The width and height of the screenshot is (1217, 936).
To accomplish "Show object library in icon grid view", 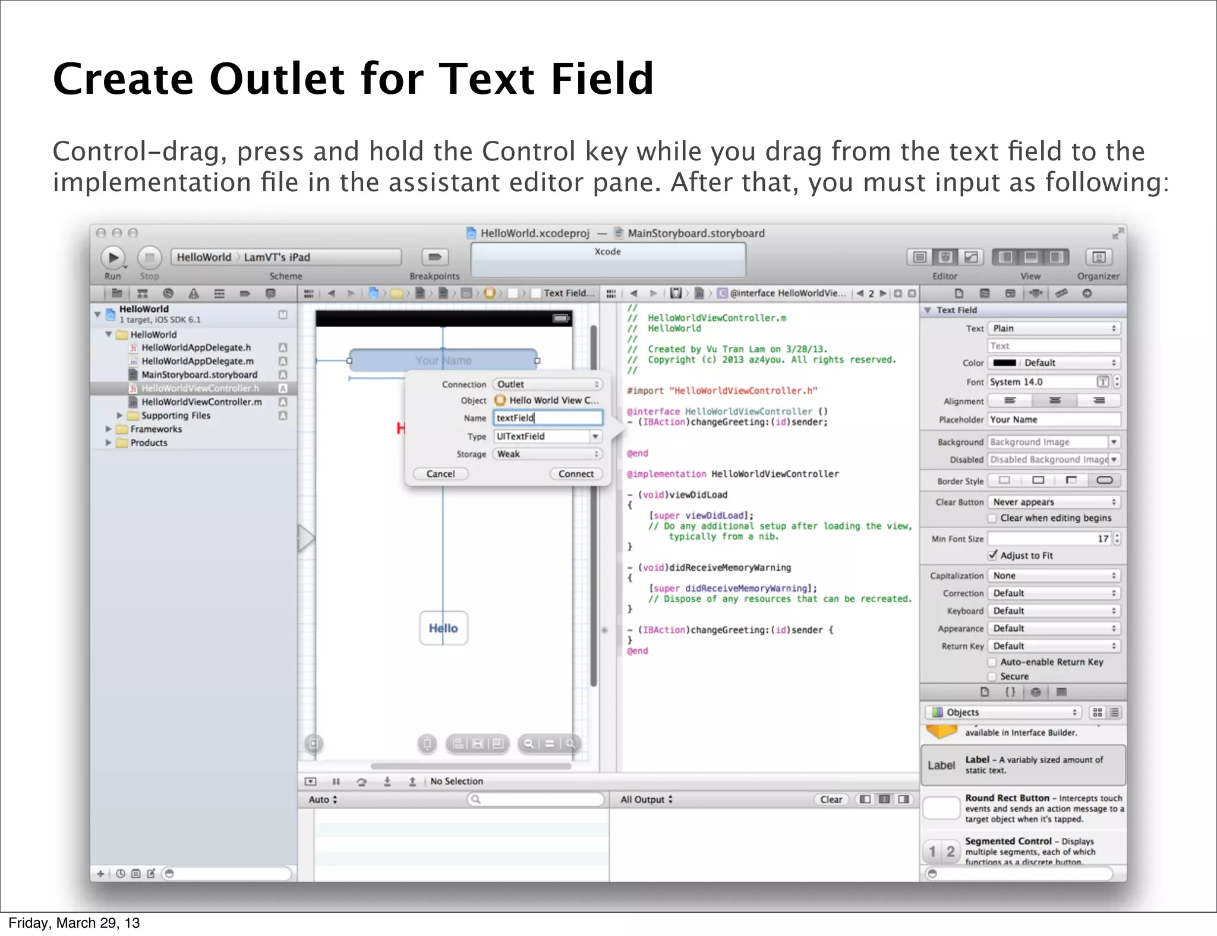I will [1098, 713].
